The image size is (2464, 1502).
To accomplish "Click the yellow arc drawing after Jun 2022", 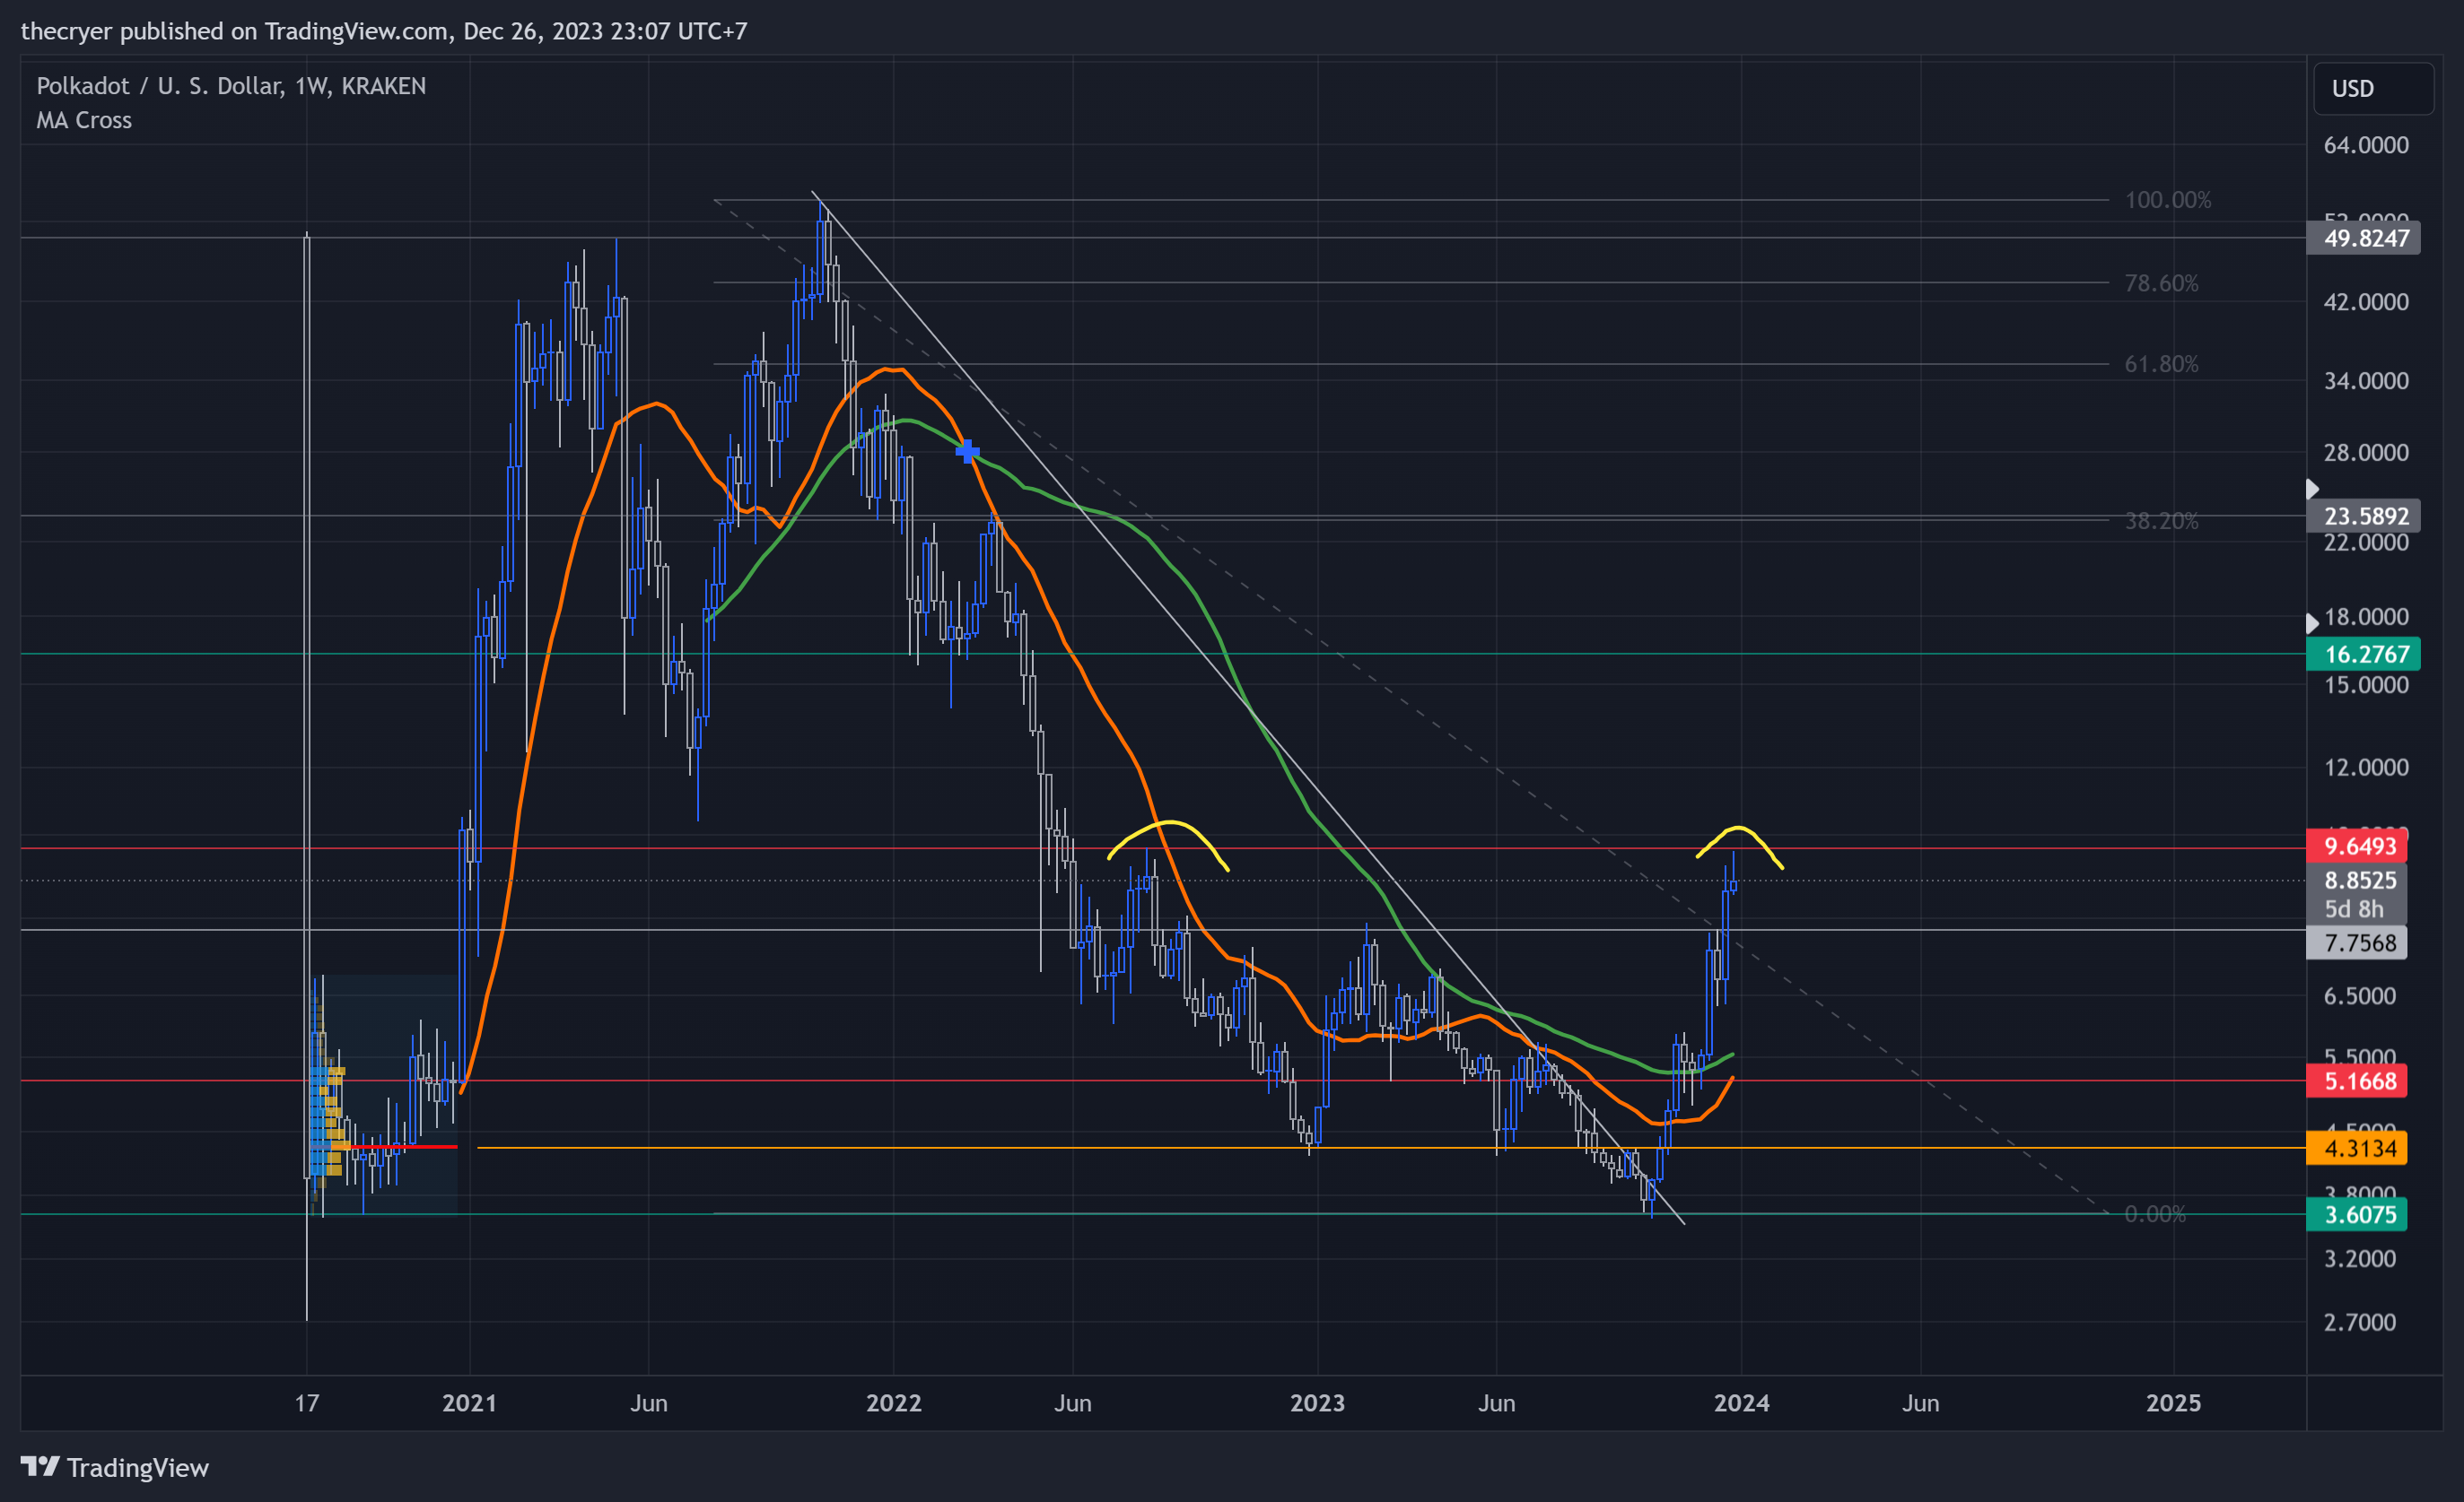I will tap(1168, 822).
